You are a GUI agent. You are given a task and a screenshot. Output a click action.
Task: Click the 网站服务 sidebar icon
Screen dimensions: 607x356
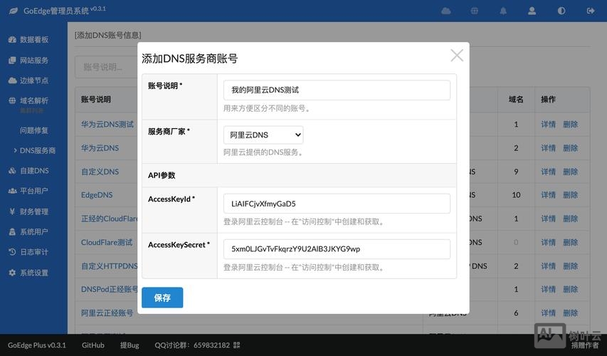click(12, 60)
